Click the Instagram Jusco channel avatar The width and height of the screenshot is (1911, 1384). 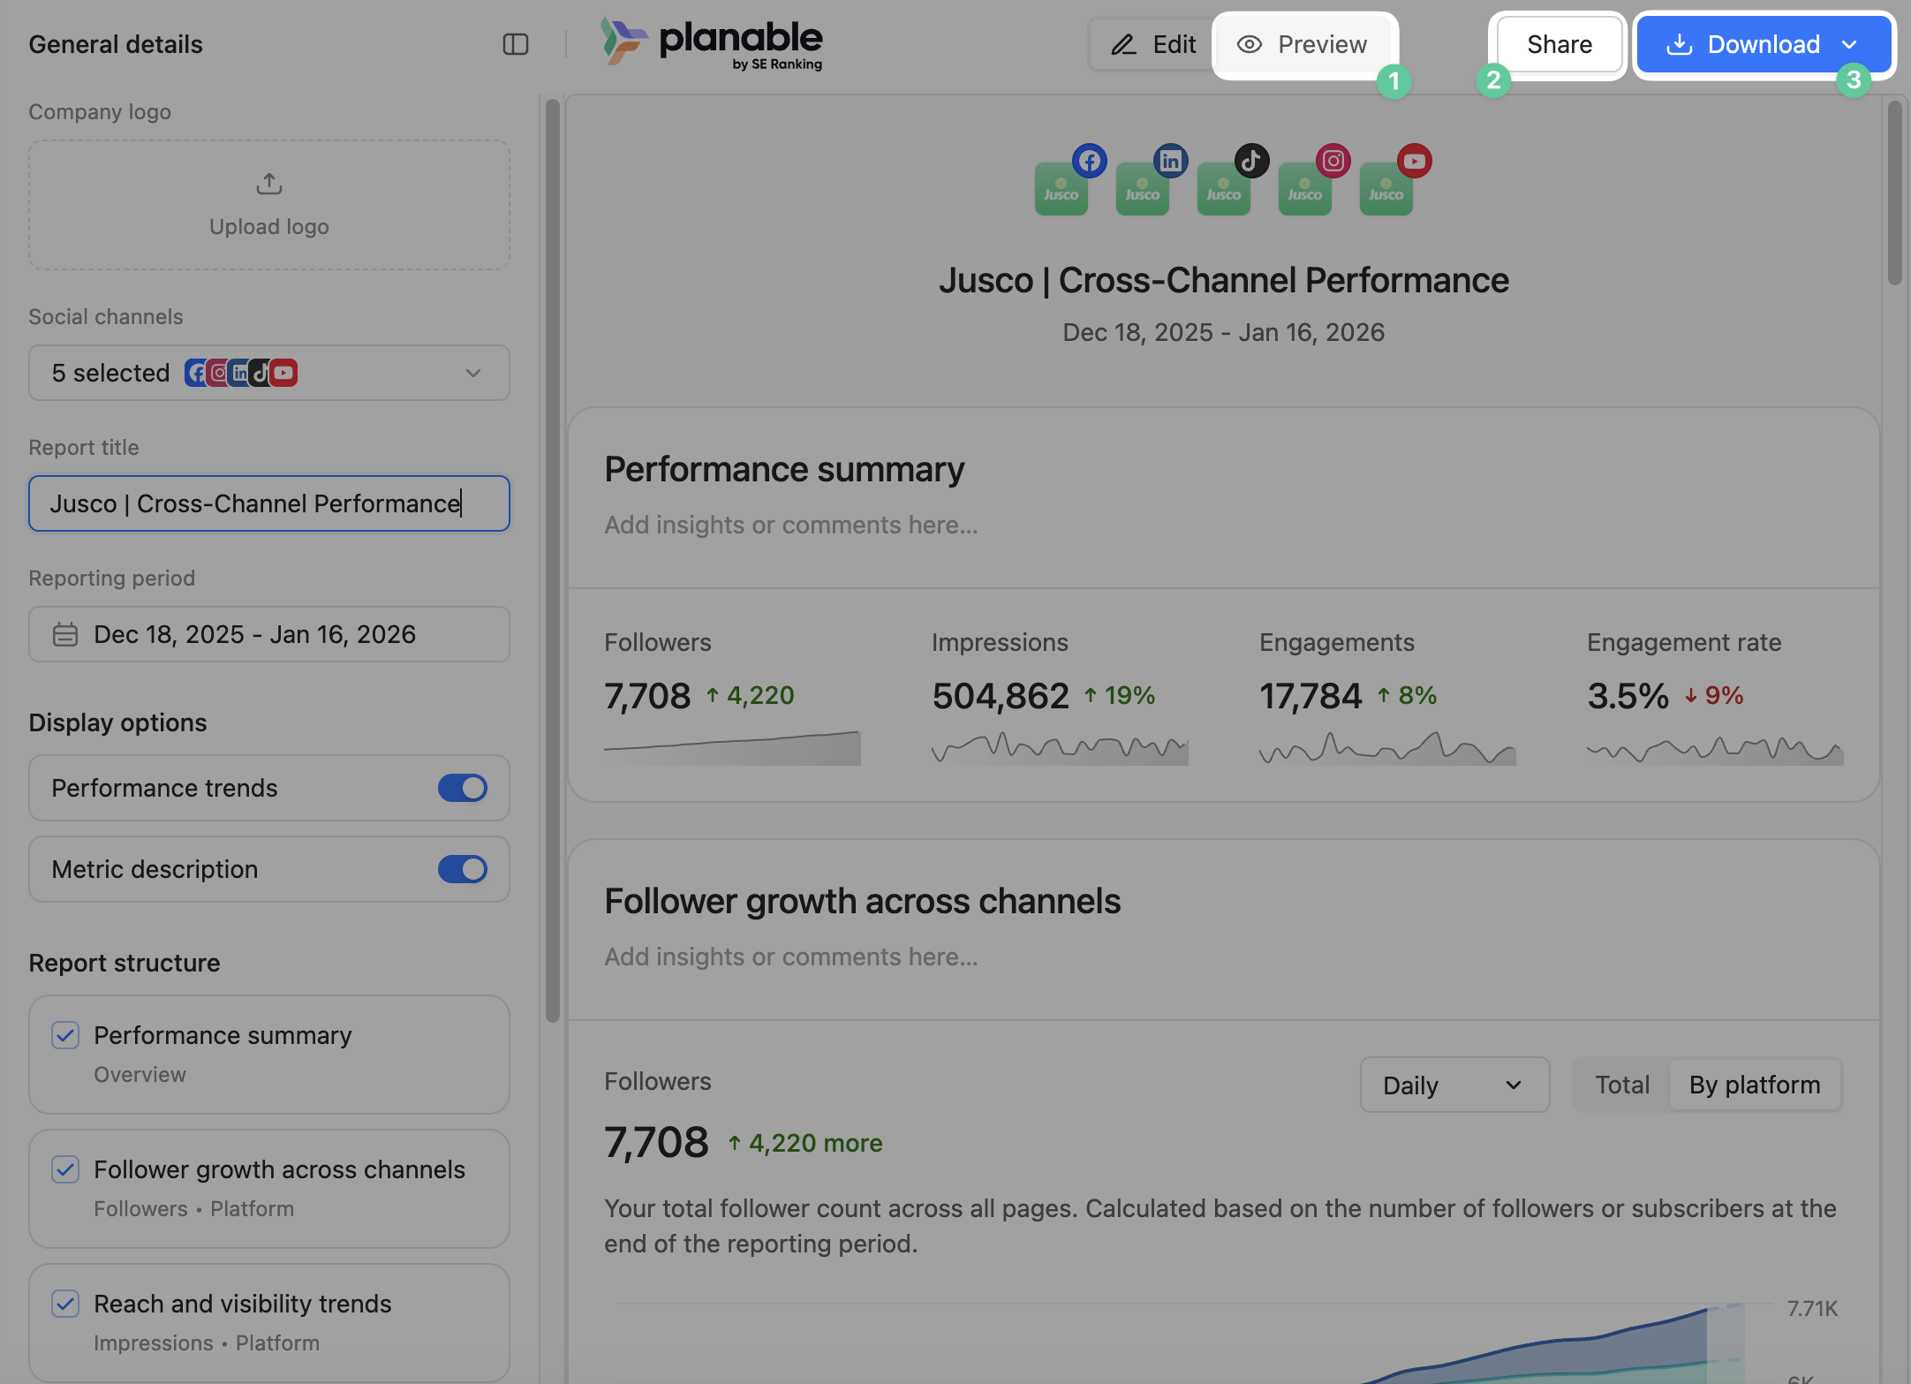pos(1305,188)
